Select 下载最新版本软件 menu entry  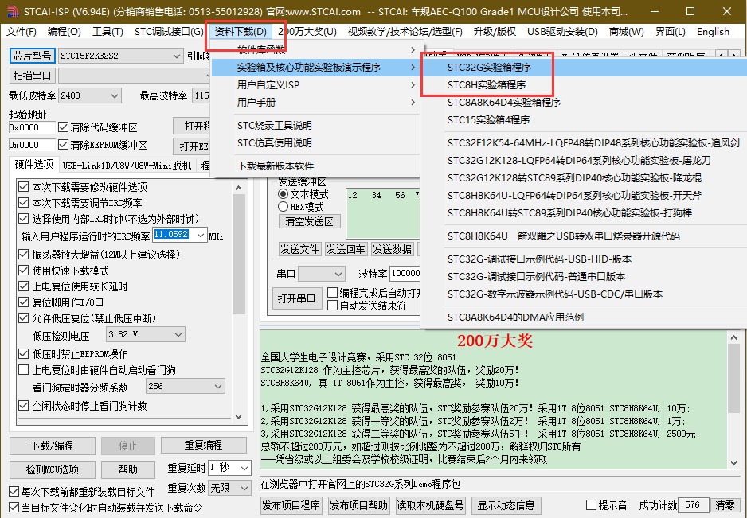click(315, 166)
